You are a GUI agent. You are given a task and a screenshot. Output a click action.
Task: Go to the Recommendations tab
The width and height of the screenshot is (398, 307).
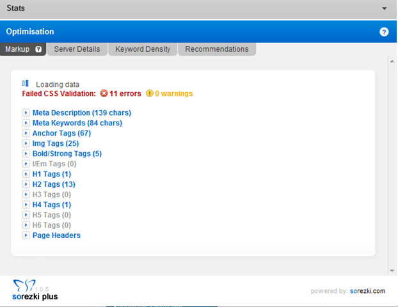tap(217, 49)
